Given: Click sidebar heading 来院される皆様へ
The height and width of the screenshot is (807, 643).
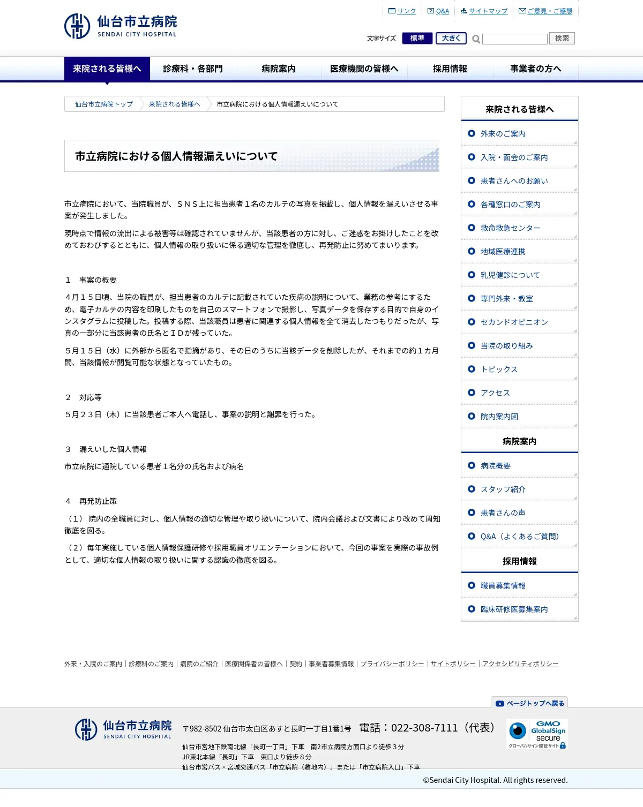Looking at the screenshot, I should (520, 109).
